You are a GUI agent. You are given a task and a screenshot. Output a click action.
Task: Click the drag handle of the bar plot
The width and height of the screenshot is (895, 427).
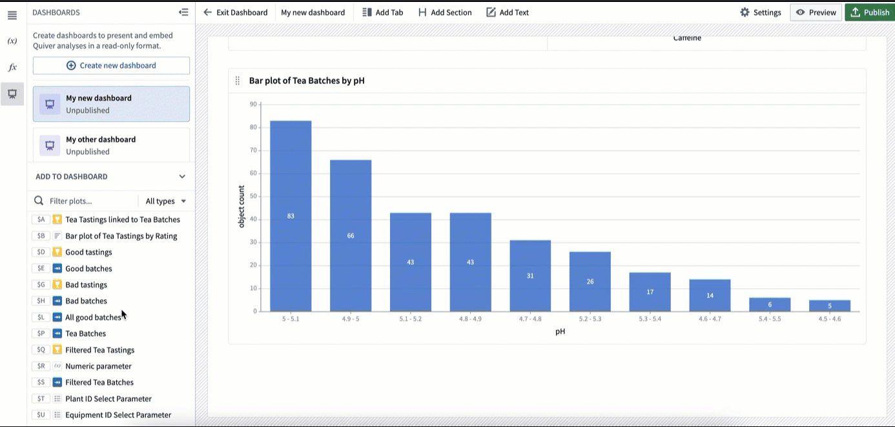tap(238, 81)
